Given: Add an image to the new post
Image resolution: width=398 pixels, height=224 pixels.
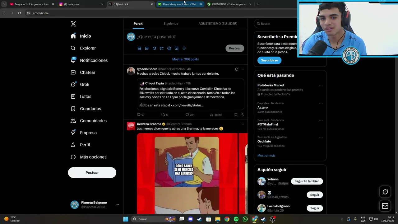Looking at the screenshot, I should point(139,48).
